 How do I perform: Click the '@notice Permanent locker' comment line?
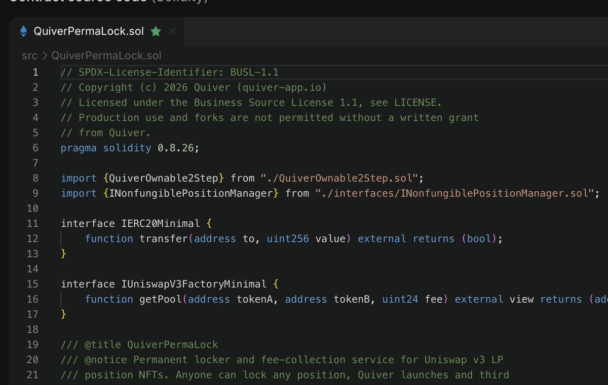coord(282,360)
